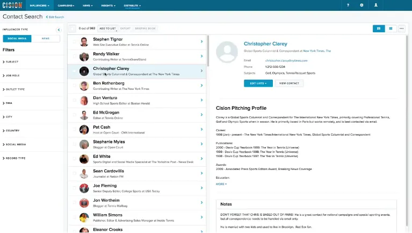
Task: Click the Edit Search link
Action: point(55,17)
